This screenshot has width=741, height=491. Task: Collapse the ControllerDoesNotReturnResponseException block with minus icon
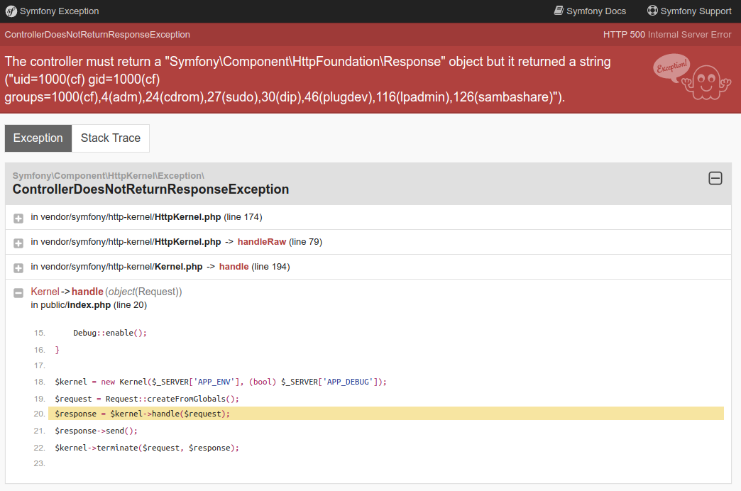(x=715, y=179)
